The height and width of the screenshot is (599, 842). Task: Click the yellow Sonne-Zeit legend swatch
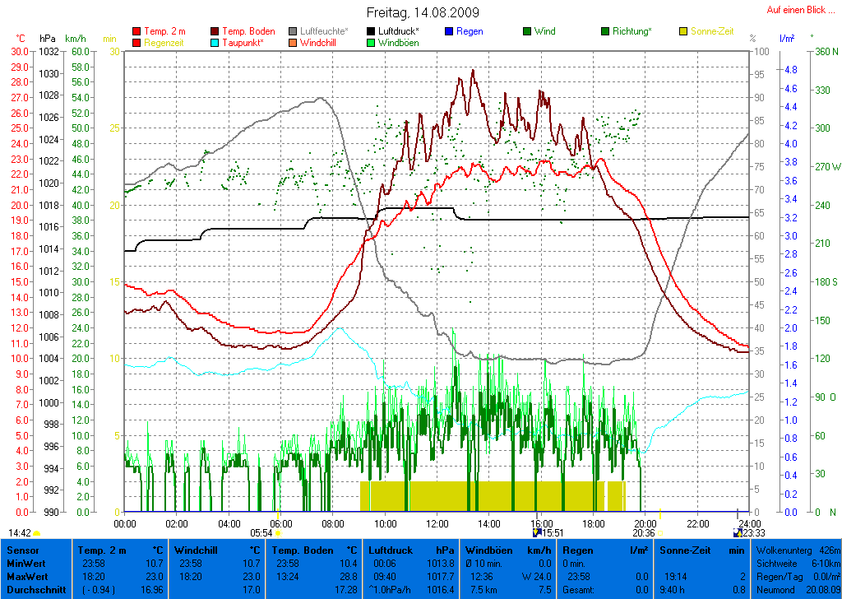(683, 31)
